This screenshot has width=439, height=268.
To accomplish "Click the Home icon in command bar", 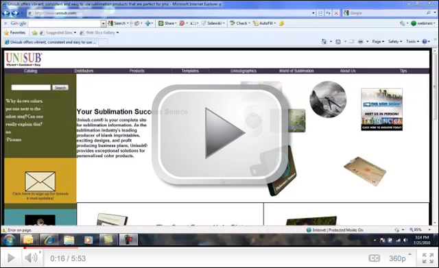I will coord(324,42).
